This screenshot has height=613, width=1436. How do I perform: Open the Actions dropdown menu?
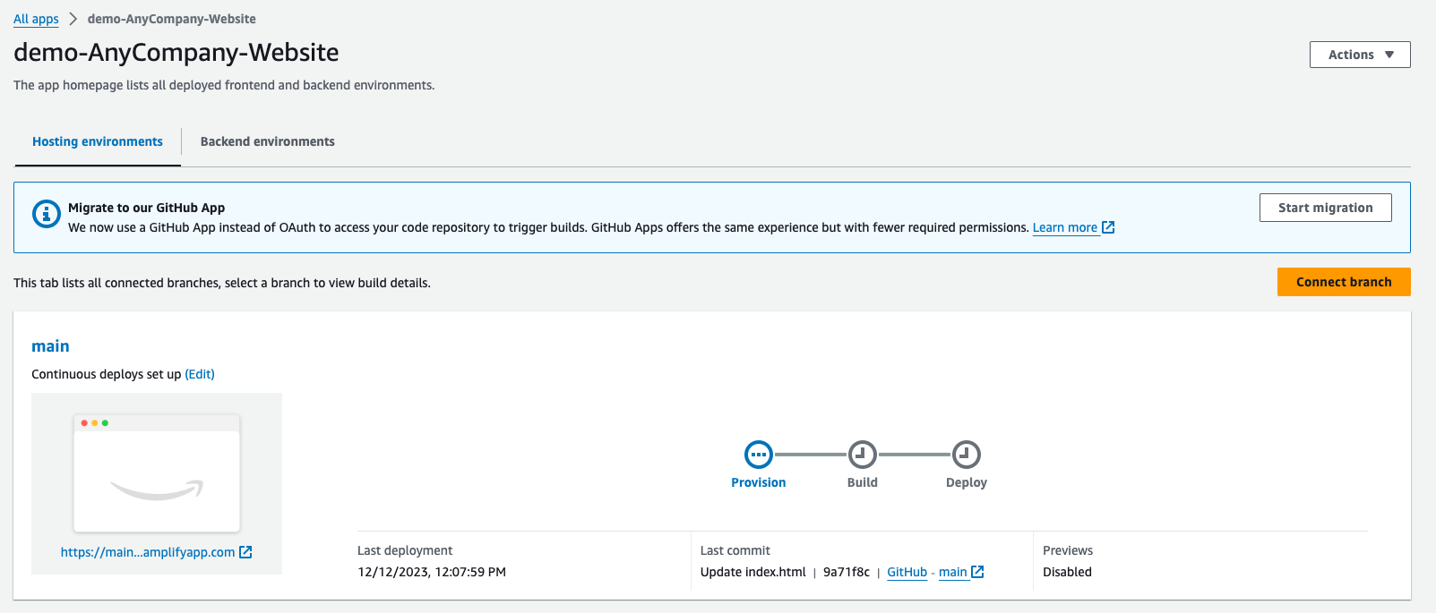pyautogui.click(x=1360, y=55)
